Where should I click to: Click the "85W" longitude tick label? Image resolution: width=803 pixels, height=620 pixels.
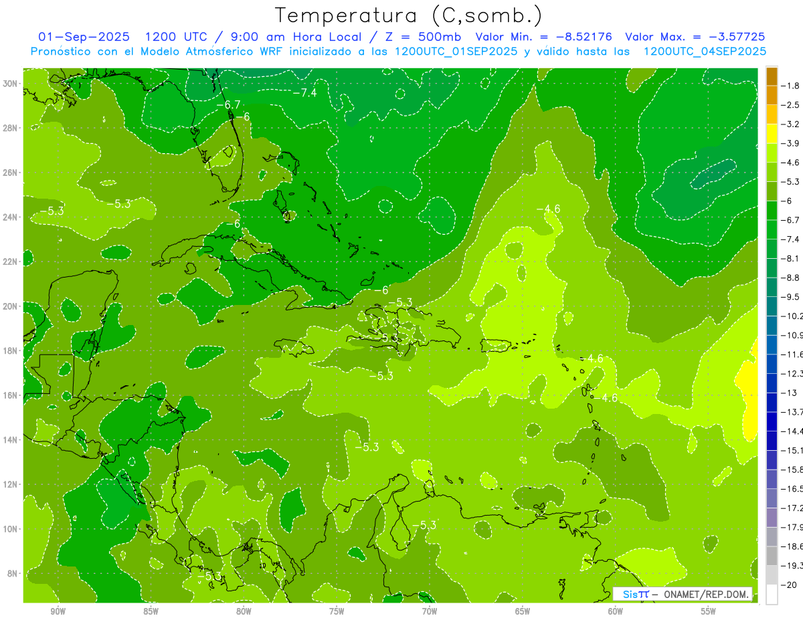151,612
